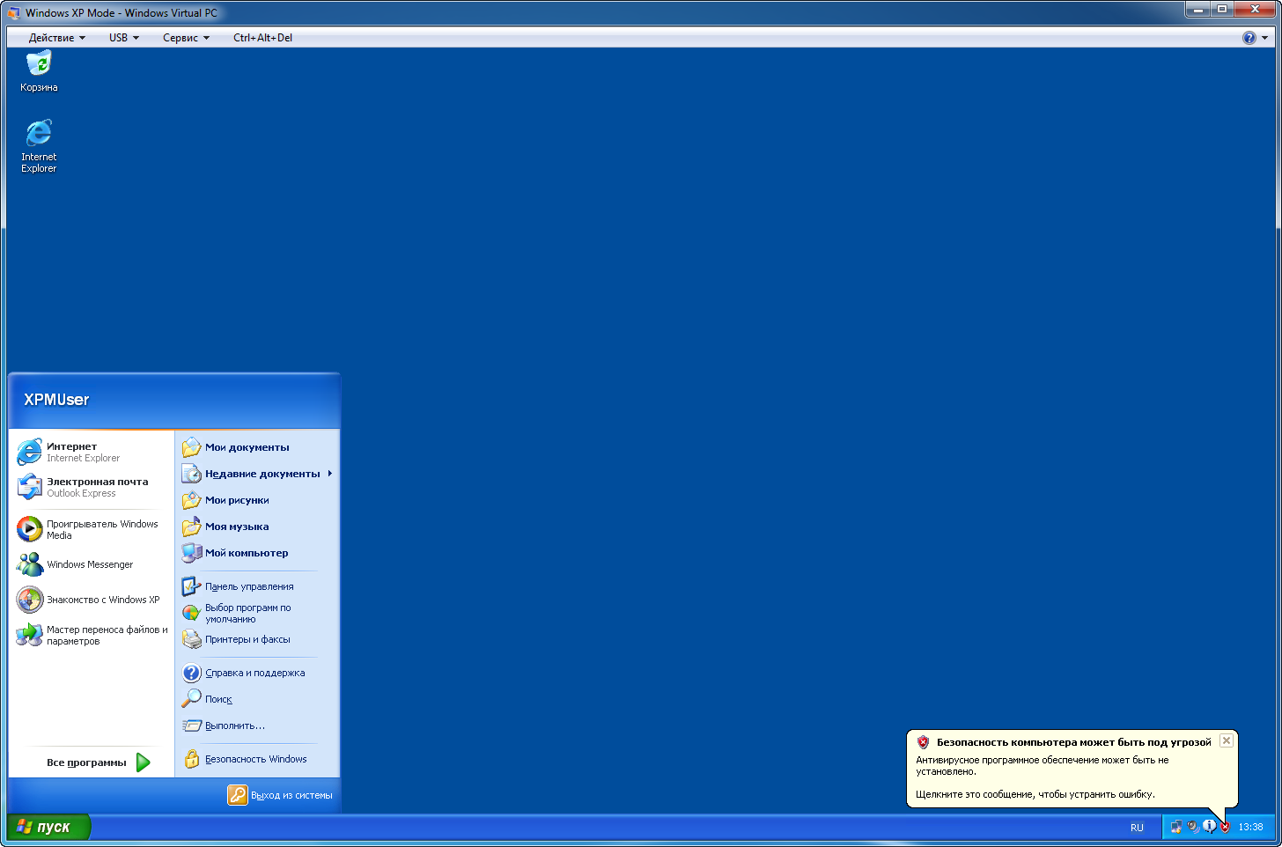Image resolution: width=1282 pixels, height=847 pixels.
Task: Open the USB dropdown menu
Action: 124,38
